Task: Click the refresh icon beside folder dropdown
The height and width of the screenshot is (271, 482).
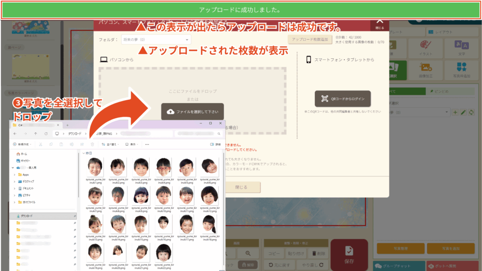Action: [x=471, y=112]
